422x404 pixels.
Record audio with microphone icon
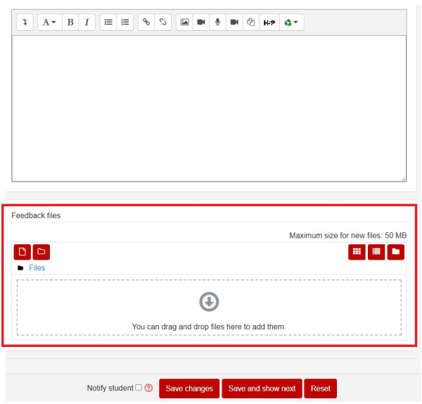point(217,23)
